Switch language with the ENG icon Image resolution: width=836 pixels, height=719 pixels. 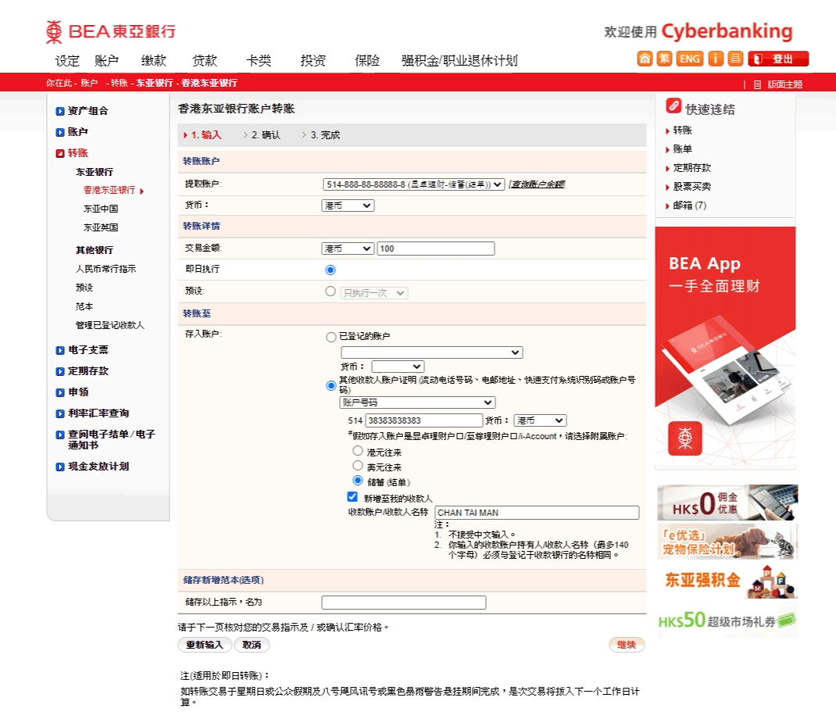click(689, 59)
